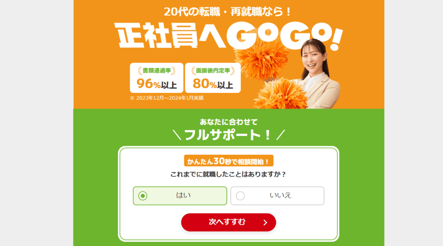The width and height of the screenshot is (443, 246).
Task: Click the chevron arrow on 次へすすむ
Action: [265, 223]
